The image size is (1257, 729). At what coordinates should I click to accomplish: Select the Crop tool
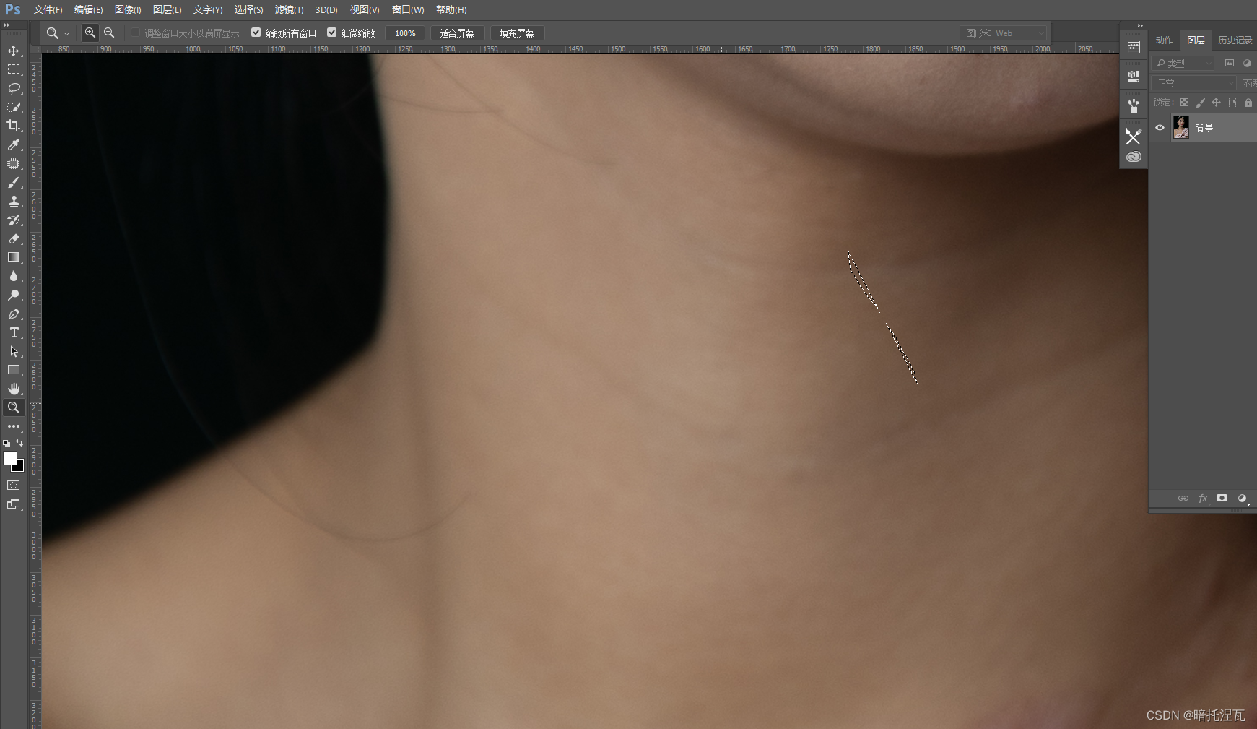(14, 126)
